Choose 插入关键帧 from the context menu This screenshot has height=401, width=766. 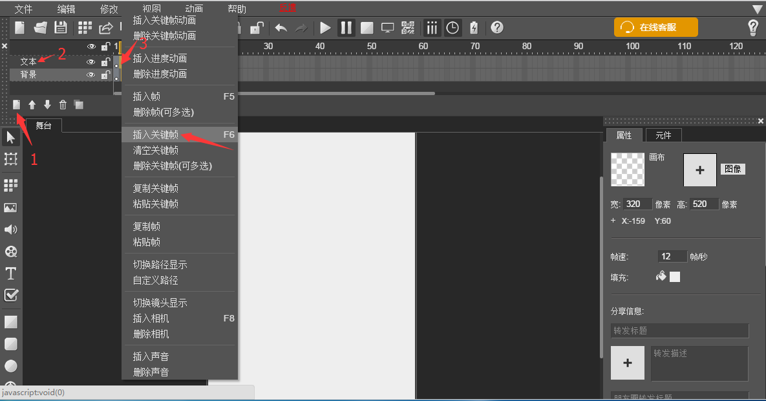point(156,135)
